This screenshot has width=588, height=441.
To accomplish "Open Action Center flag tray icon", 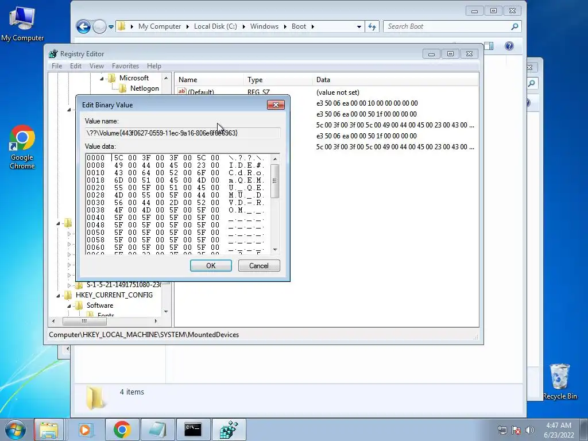I will (x=516, y=430).
